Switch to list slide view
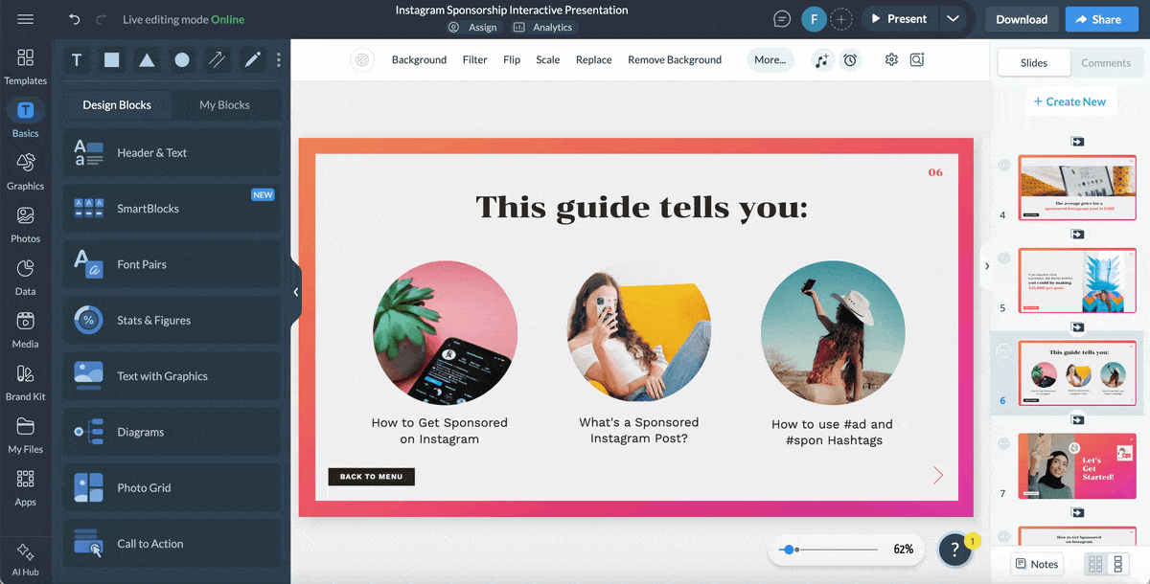1150x584 pixels. click(1119, 564)
